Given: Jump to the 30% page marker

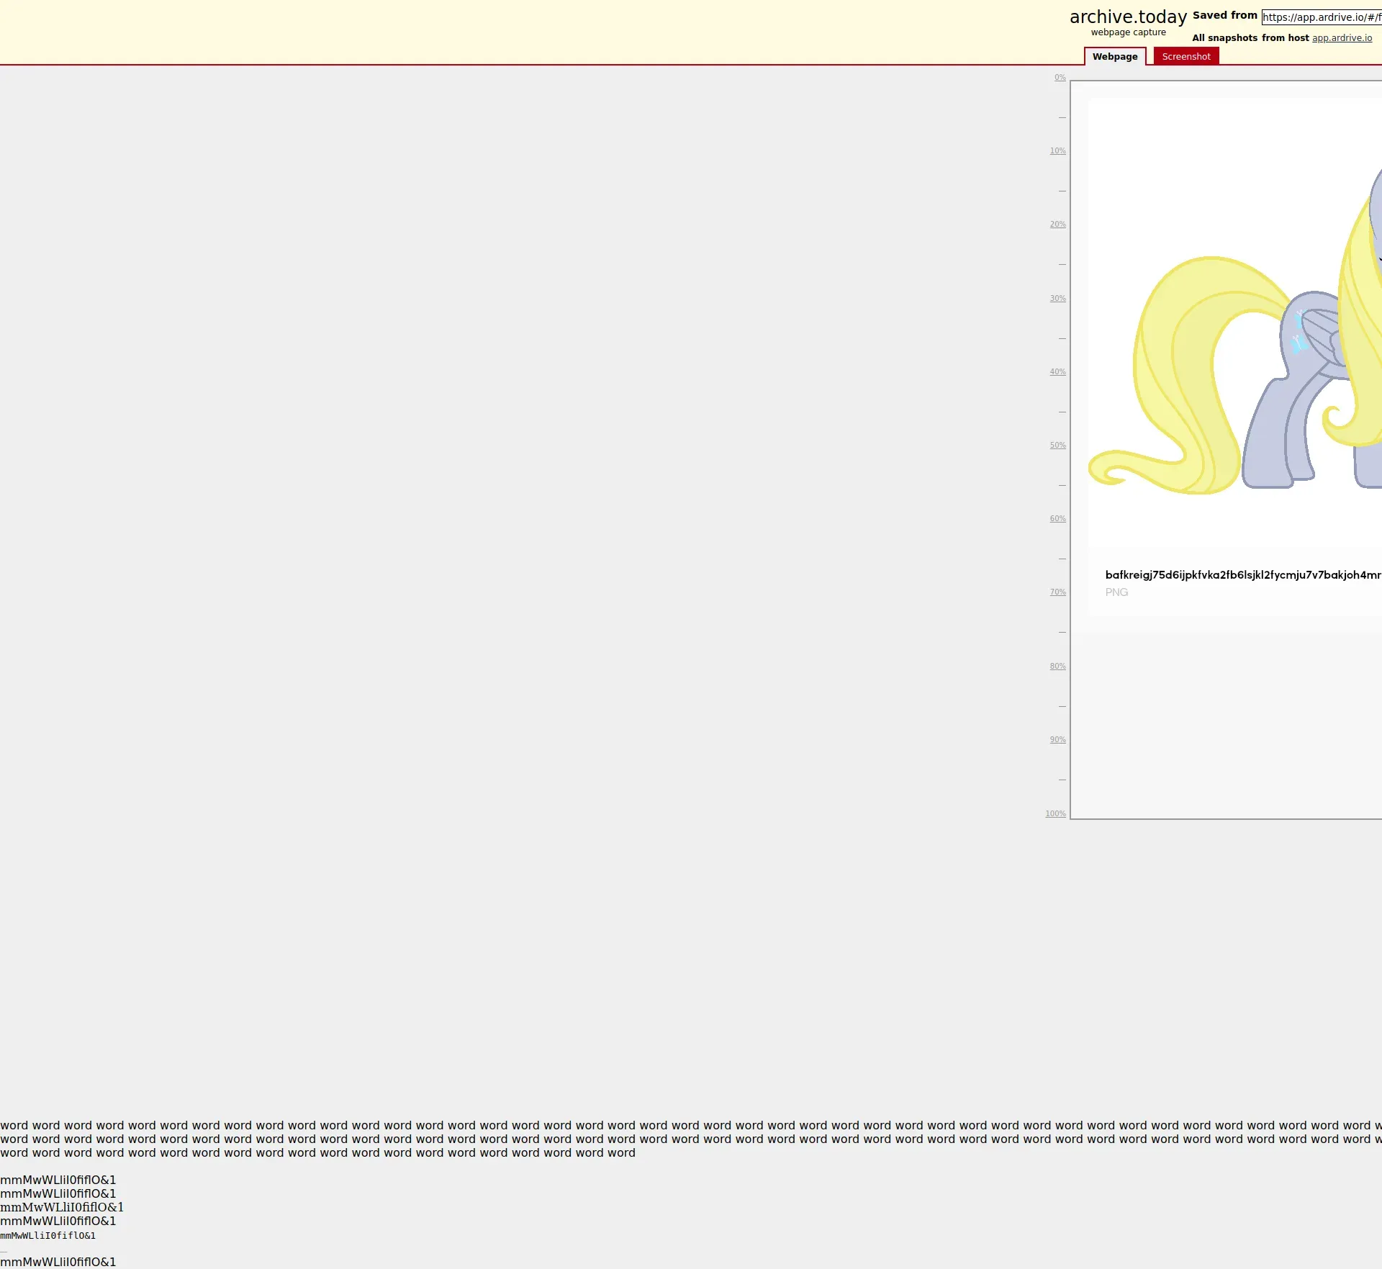Looking at the screenshot, I should (x=1057, y=299).
